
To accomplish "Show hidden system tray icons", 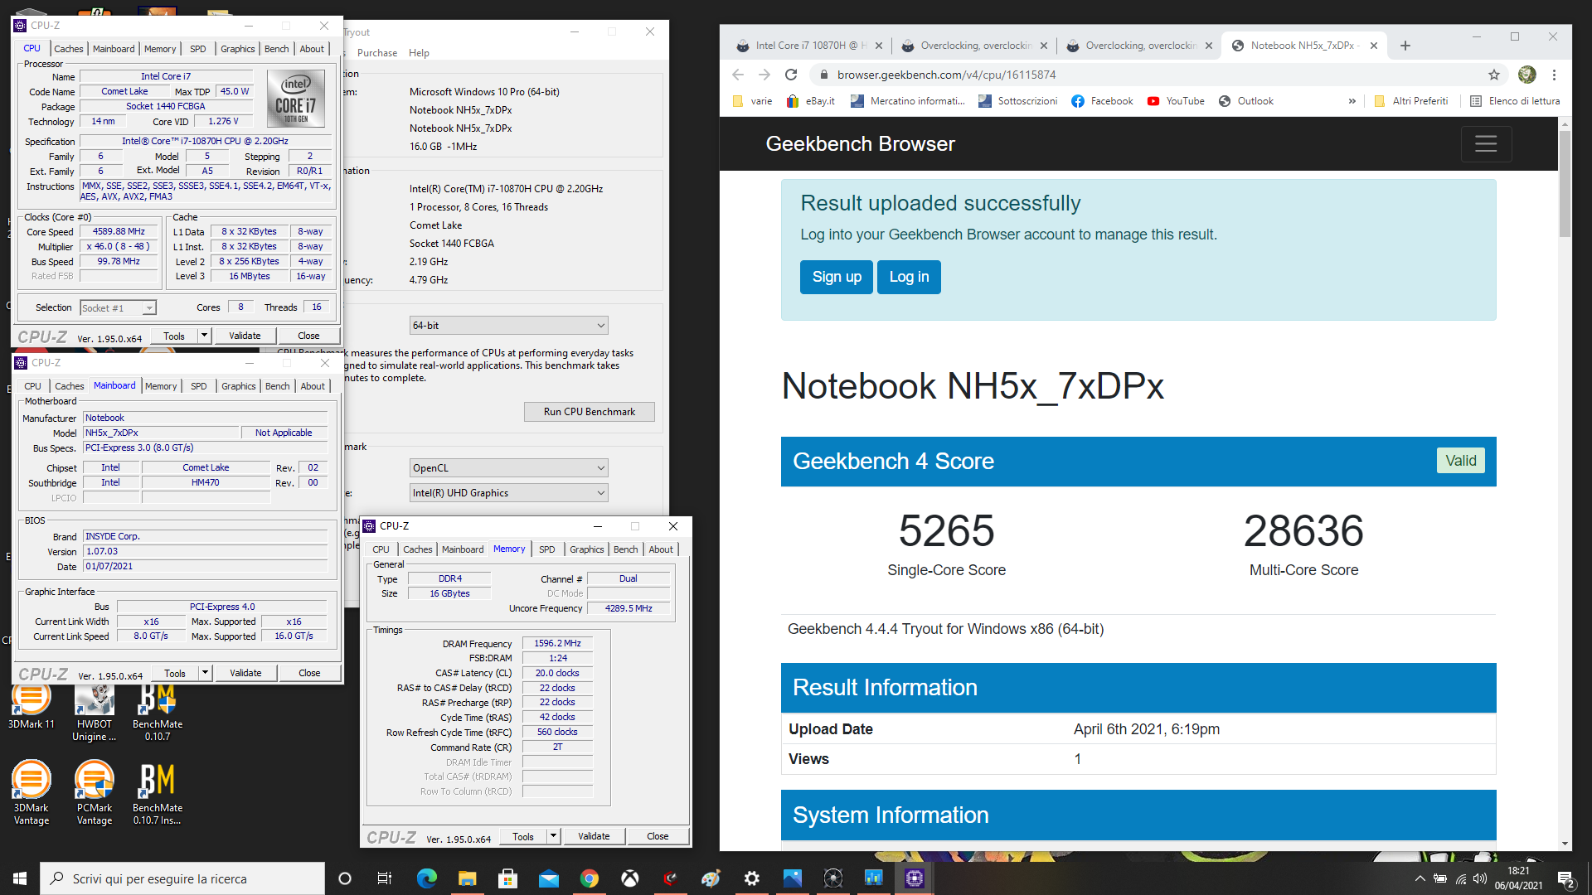I will coord(1420,878).
